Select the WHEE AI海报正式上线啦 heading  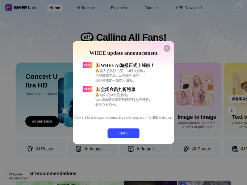(124, 65)
